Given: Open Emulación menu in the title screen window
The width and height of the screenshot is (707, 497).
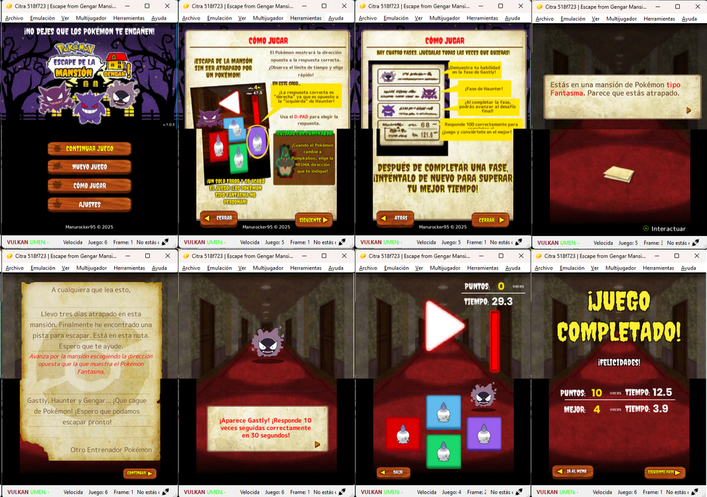Looking at the screenshot, I should pos(42,18).
